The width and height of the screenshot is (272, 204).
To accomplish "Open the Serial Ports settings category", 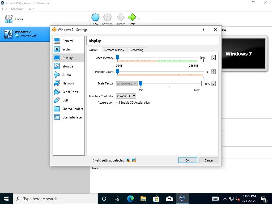I will [69, 92].
